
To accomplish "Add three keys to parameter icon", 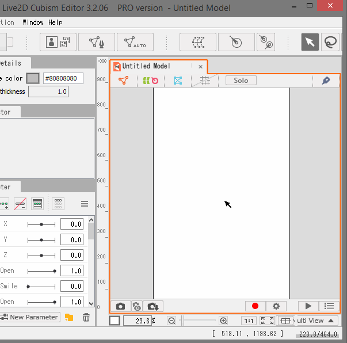I will pyautogui.click(x=5, y=204).
